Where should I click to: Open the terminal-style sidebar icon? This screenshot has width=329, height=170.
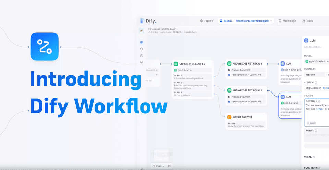pos(142,49)
